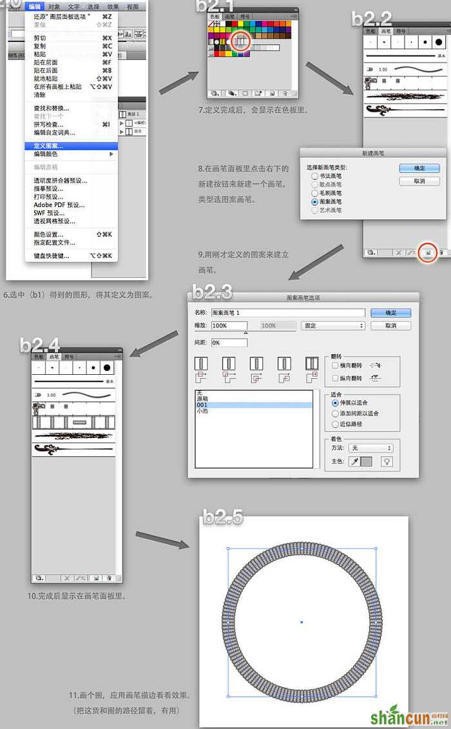
Task: Click the gray key color swatch
Action: click(367, 461)
